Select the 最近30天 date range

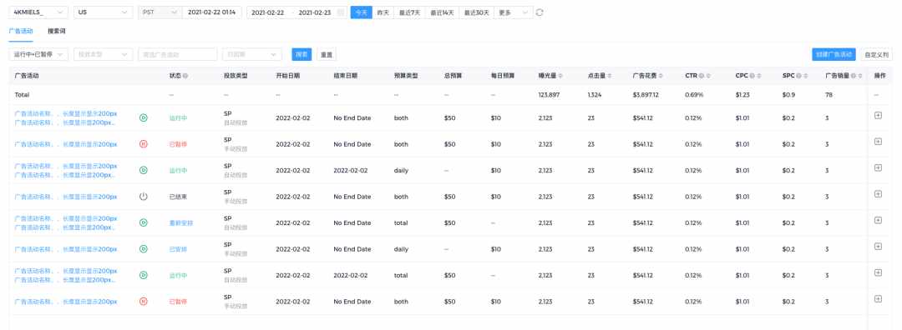(x=478, y=12)
